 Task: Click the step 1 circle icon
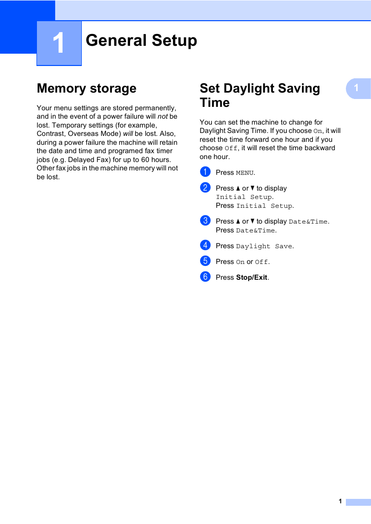click(205, 172)
